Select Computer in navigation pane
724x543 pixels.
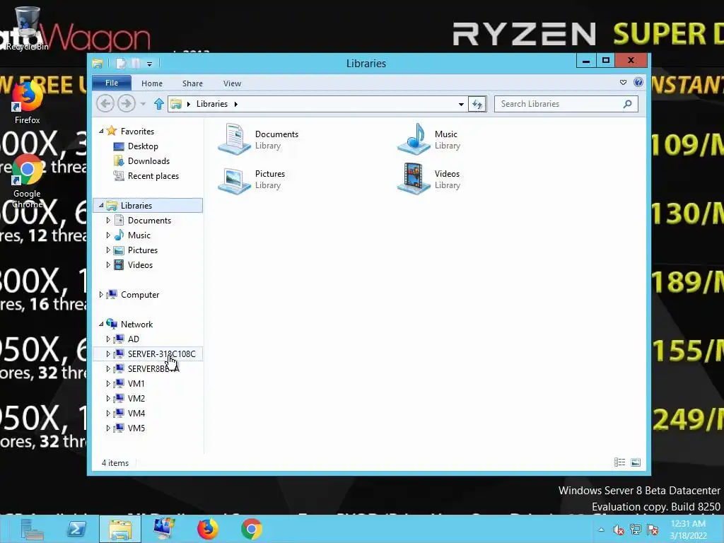[139, 295]
